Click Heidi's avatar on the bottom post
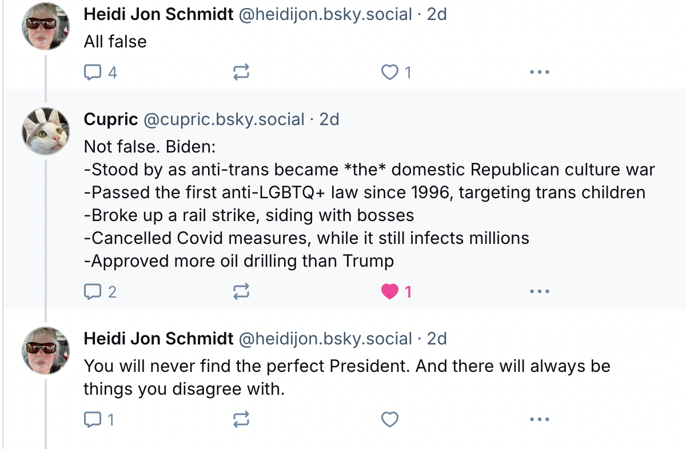Viewport: 686px width, 449px height. [x=46, y=351]
